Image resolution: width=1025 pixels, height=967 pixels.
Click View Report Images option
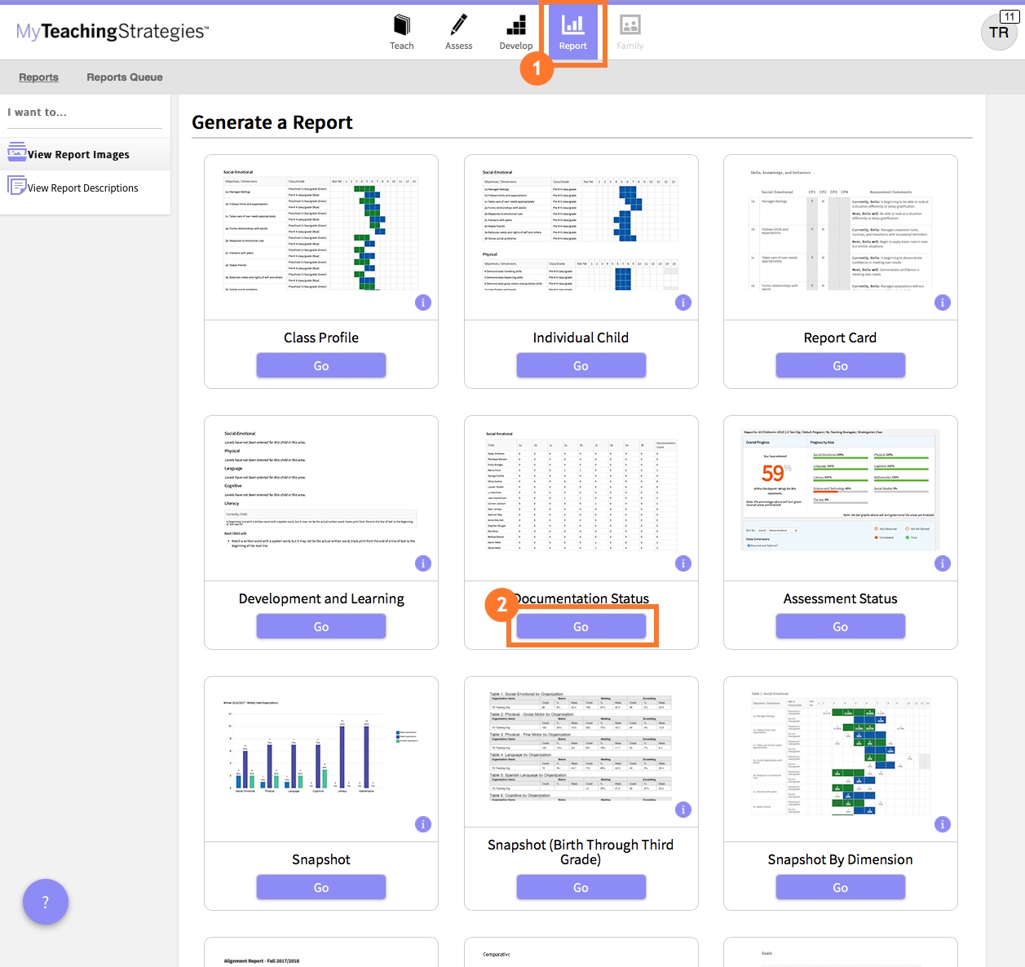pos(78,154)
